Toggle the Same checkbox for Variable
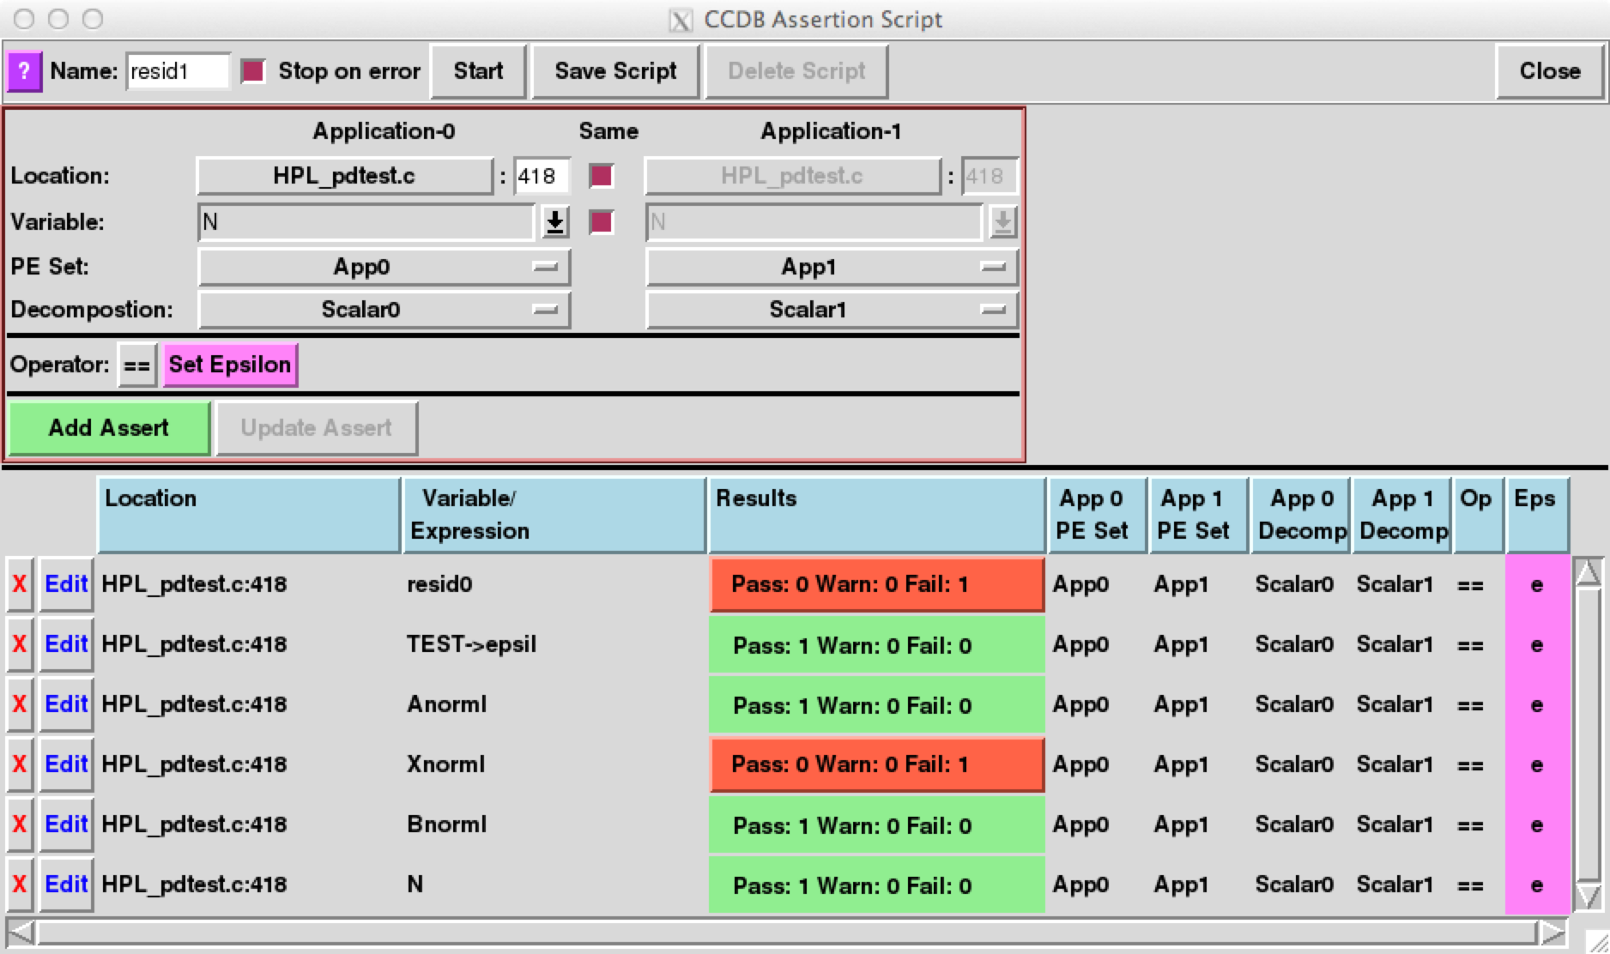Screen dimensions: 1610x954 pos(601,222)
